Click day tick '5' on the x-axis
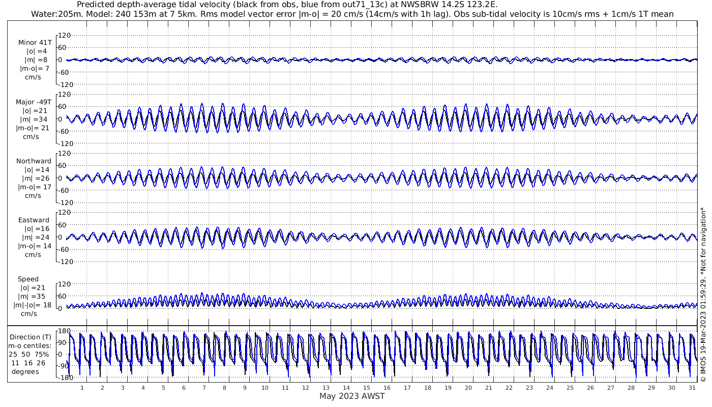The image size is (712, 407). pos(163,388)
